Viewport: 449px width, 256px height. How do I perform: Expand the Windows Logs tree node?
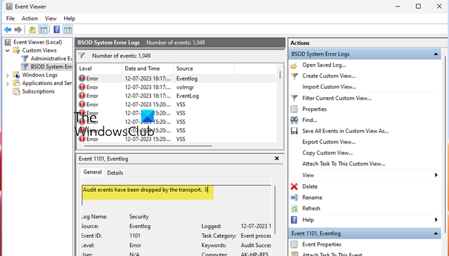click(8, 75)
